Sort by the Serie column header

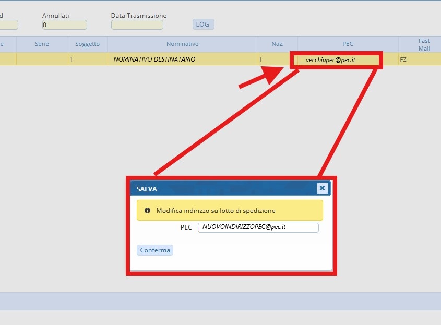(42, 44)
